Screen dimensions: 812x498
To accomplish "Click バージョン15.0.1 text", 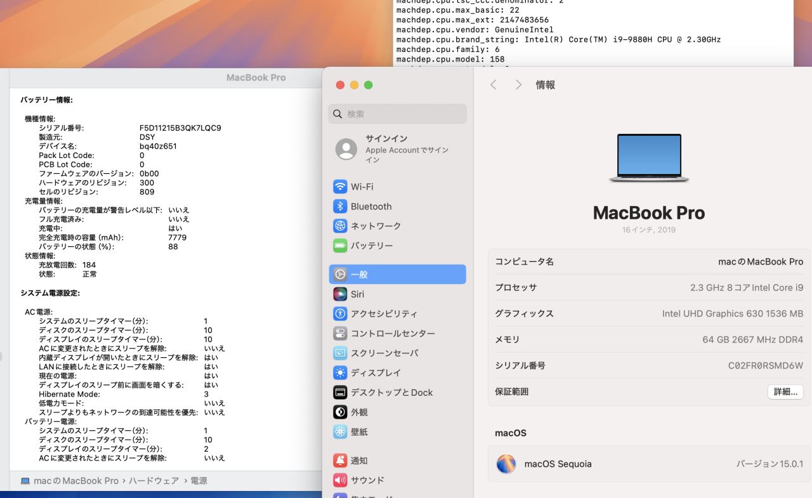I will 769,464.
